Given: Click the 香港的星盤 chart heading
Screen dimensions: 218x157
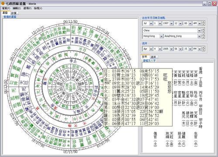Looking at the screenshot, I should click(x=10, y=17).
